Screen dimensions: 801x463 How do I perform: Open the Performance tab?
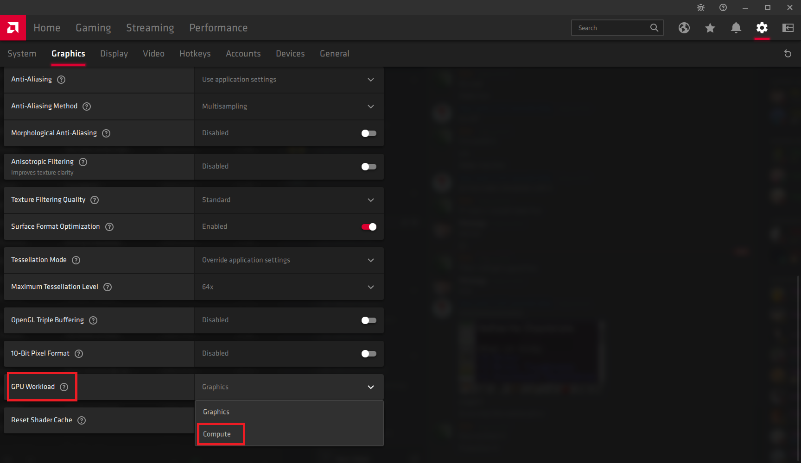218,28
